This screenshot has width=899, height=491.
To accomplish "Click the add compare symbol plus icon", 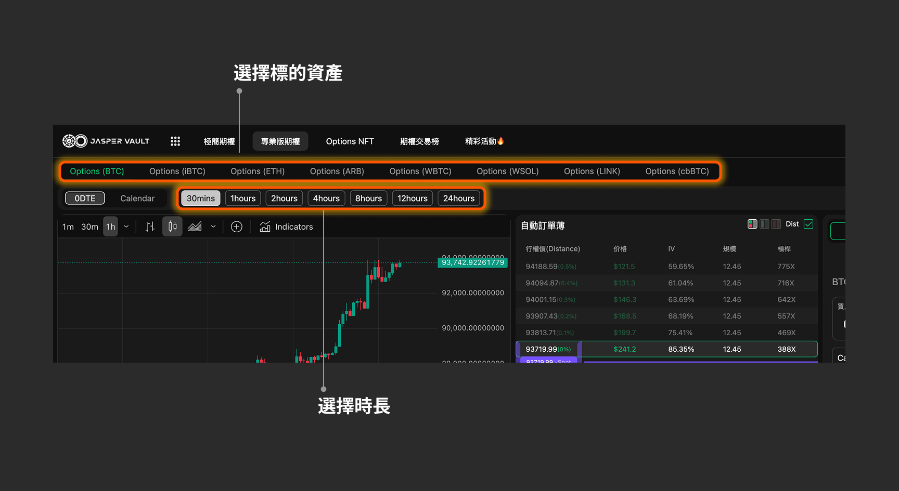I will coord(237,227).
